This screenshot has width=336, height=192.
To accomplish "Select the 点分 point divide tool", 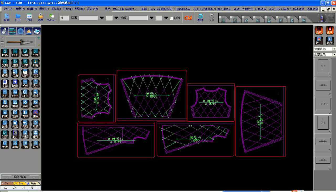I will pos(5,94).
